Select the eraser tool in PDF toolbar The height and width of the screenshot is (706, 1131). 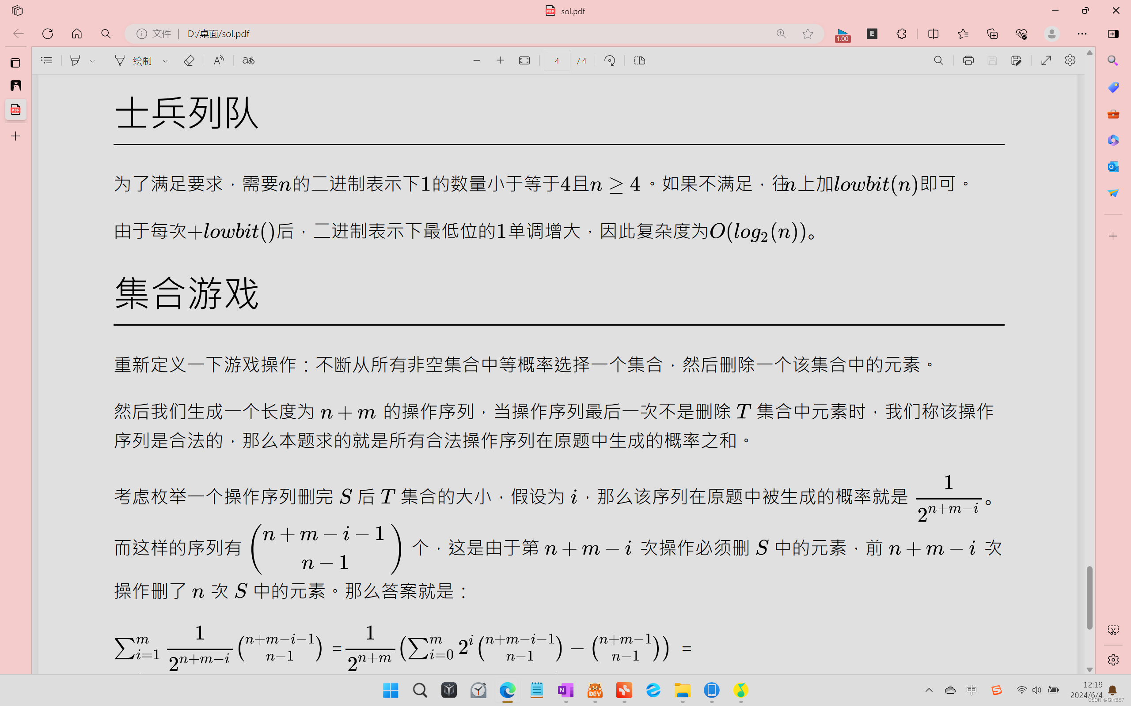[x=189, y=61]
